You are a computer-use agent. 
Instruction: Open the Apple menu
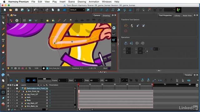[4, 2]
